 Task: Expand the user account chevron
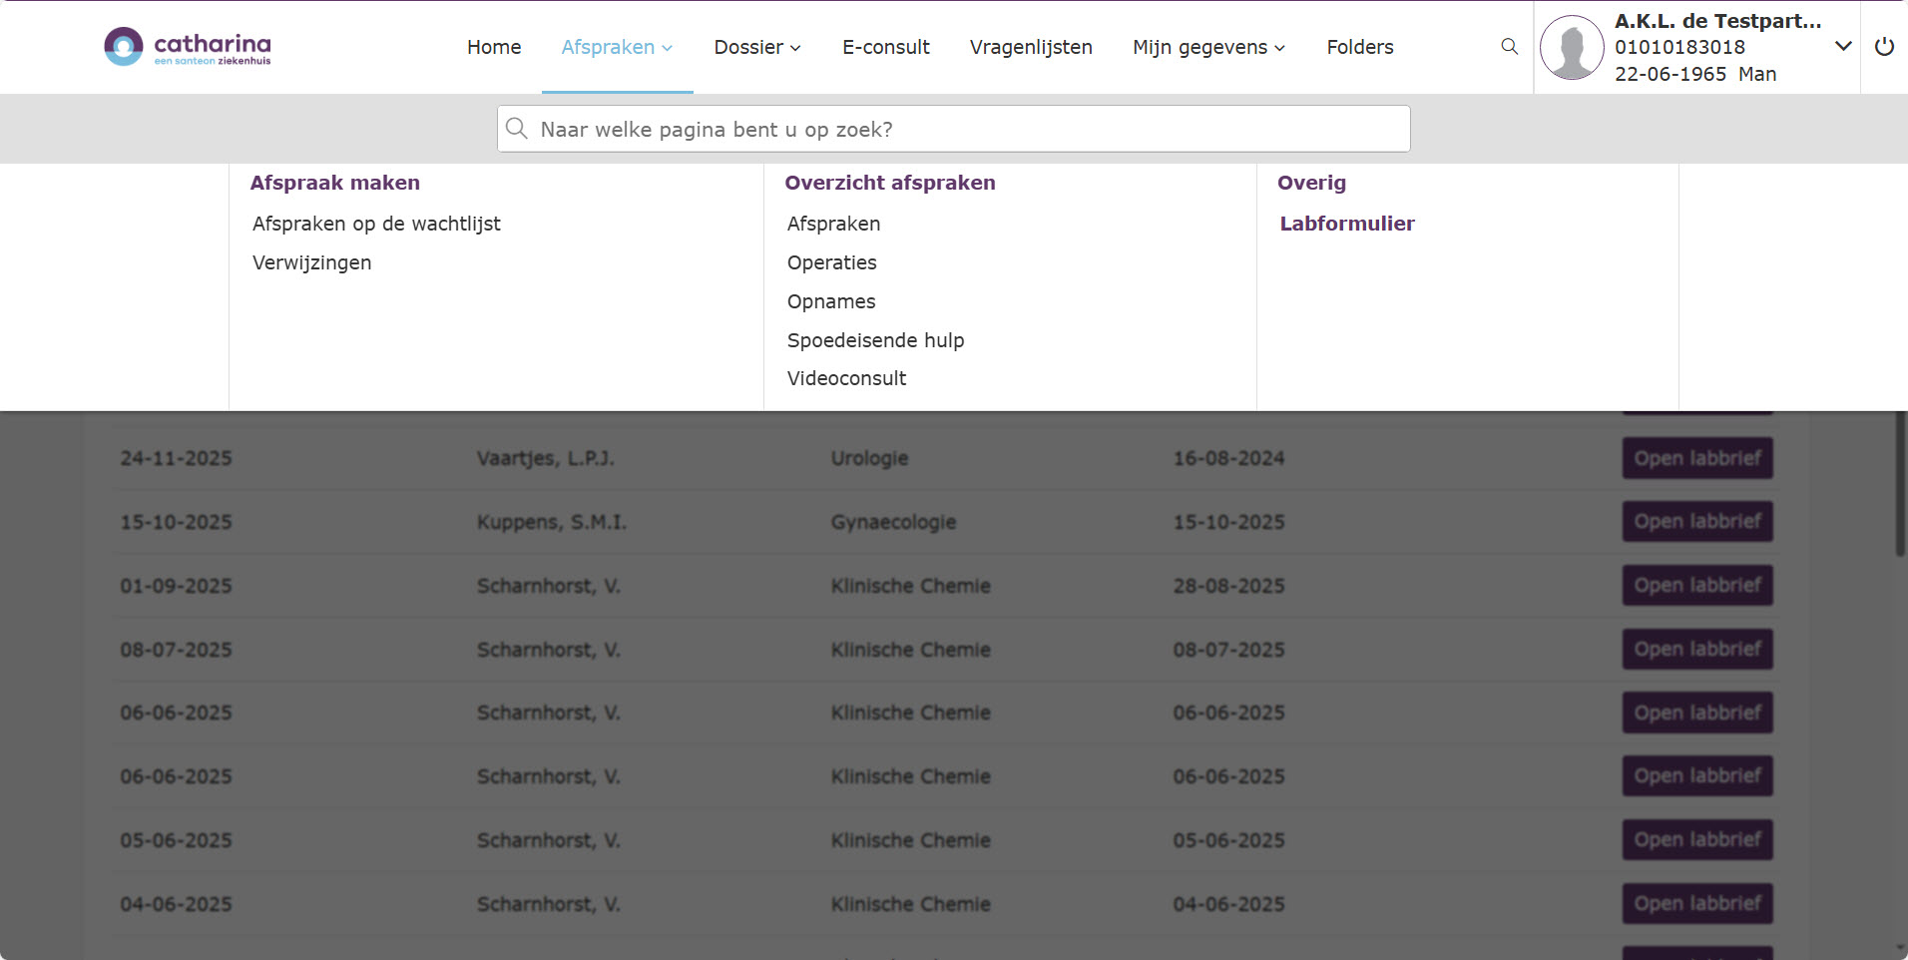(1843, 47)
